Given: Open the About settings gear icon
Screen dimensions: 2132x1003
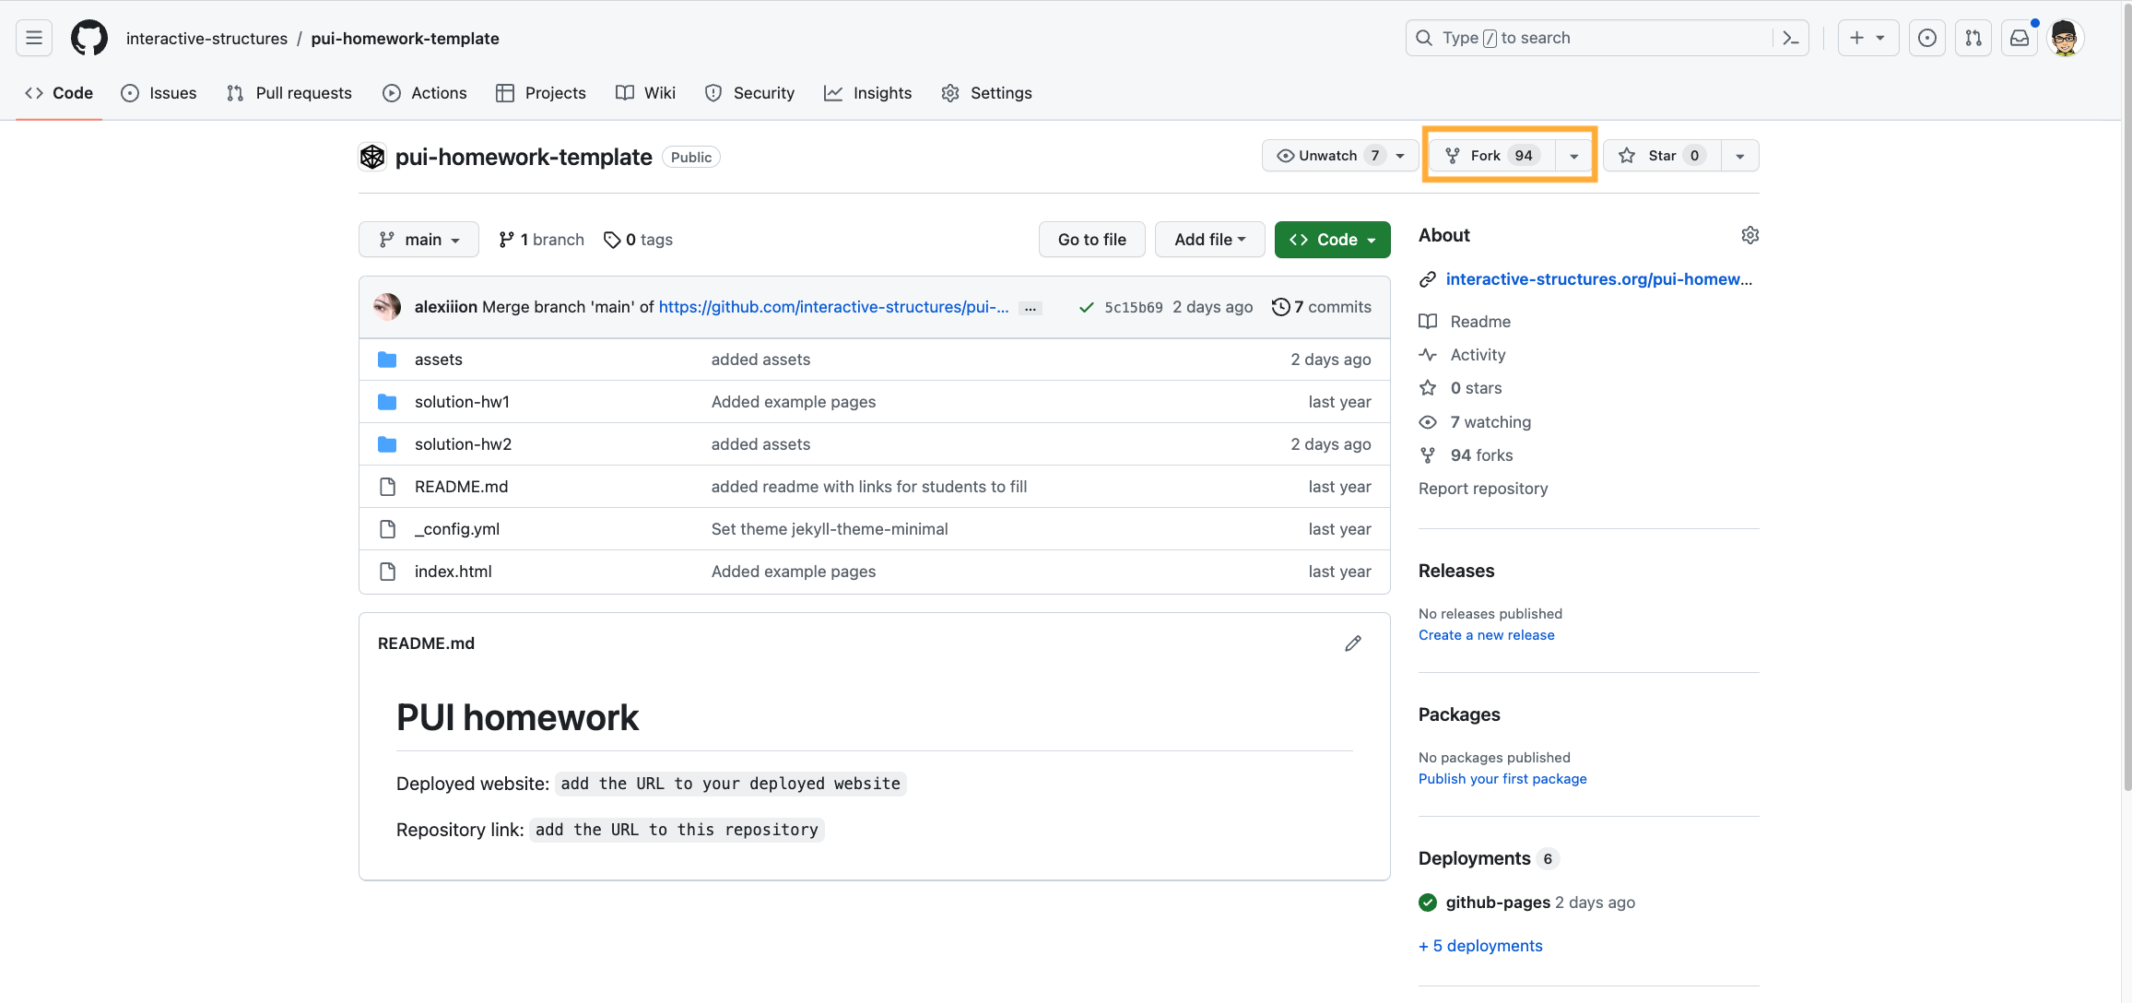Looking at the screenshot, I should 1749,235.
